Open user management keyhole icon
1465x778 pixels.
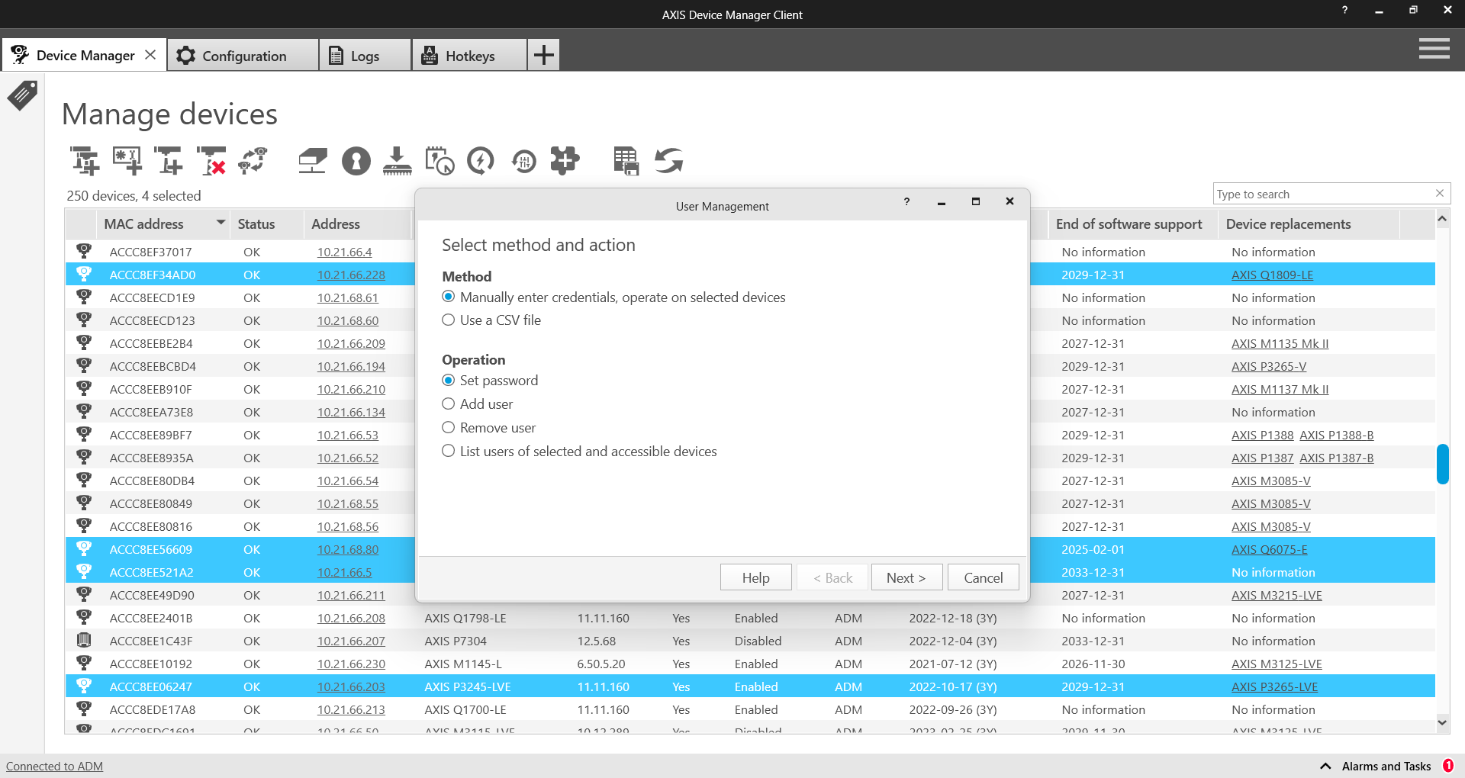[x=356, y=161]
